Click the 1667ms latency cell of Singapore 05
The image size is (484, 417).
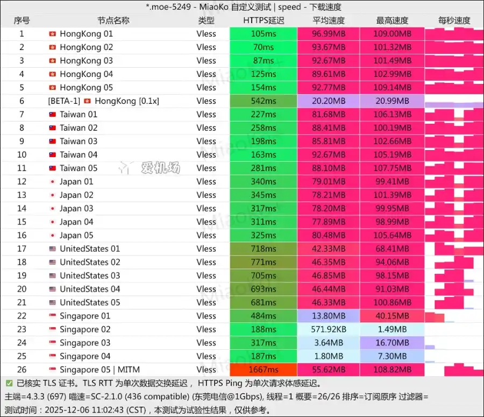[x=264, y=370]
